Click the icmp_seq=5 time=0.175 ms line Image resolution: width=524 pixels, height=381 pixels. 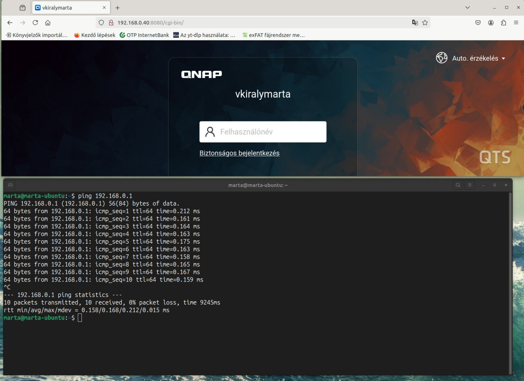coord(102,241)
